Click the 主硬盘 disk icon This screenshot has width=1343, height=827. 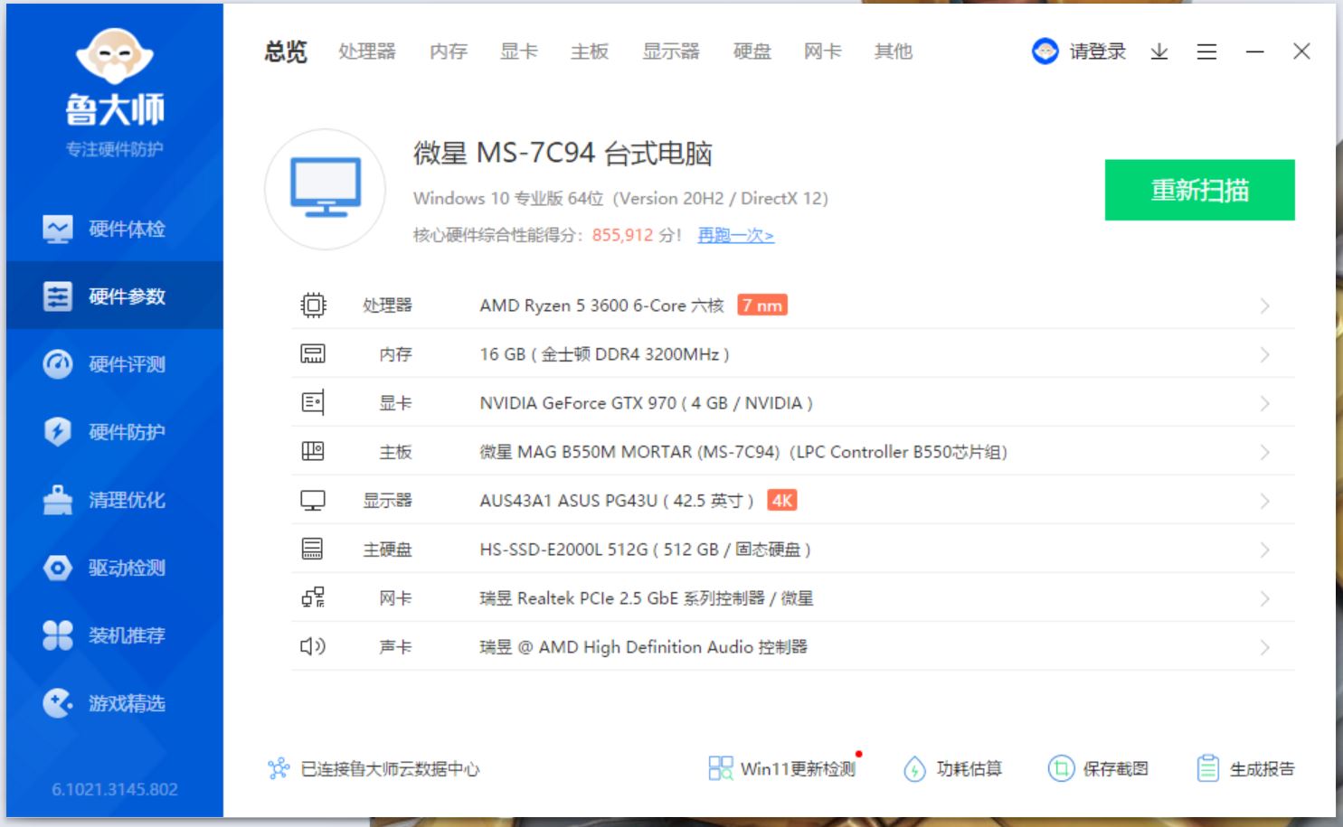313,549
